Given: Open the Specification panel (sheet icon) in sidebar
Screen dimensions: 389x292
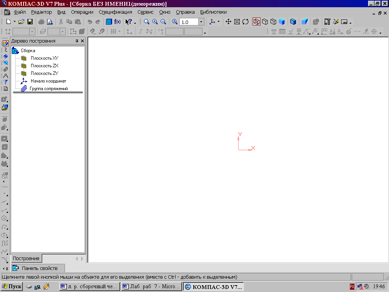Looking at the screenshot, I should [x=5, y=89].
